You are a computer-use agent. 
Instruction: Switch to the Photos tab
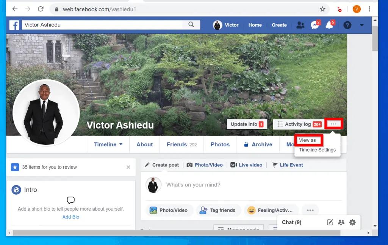pyautogui.click(x=220, y=144)
